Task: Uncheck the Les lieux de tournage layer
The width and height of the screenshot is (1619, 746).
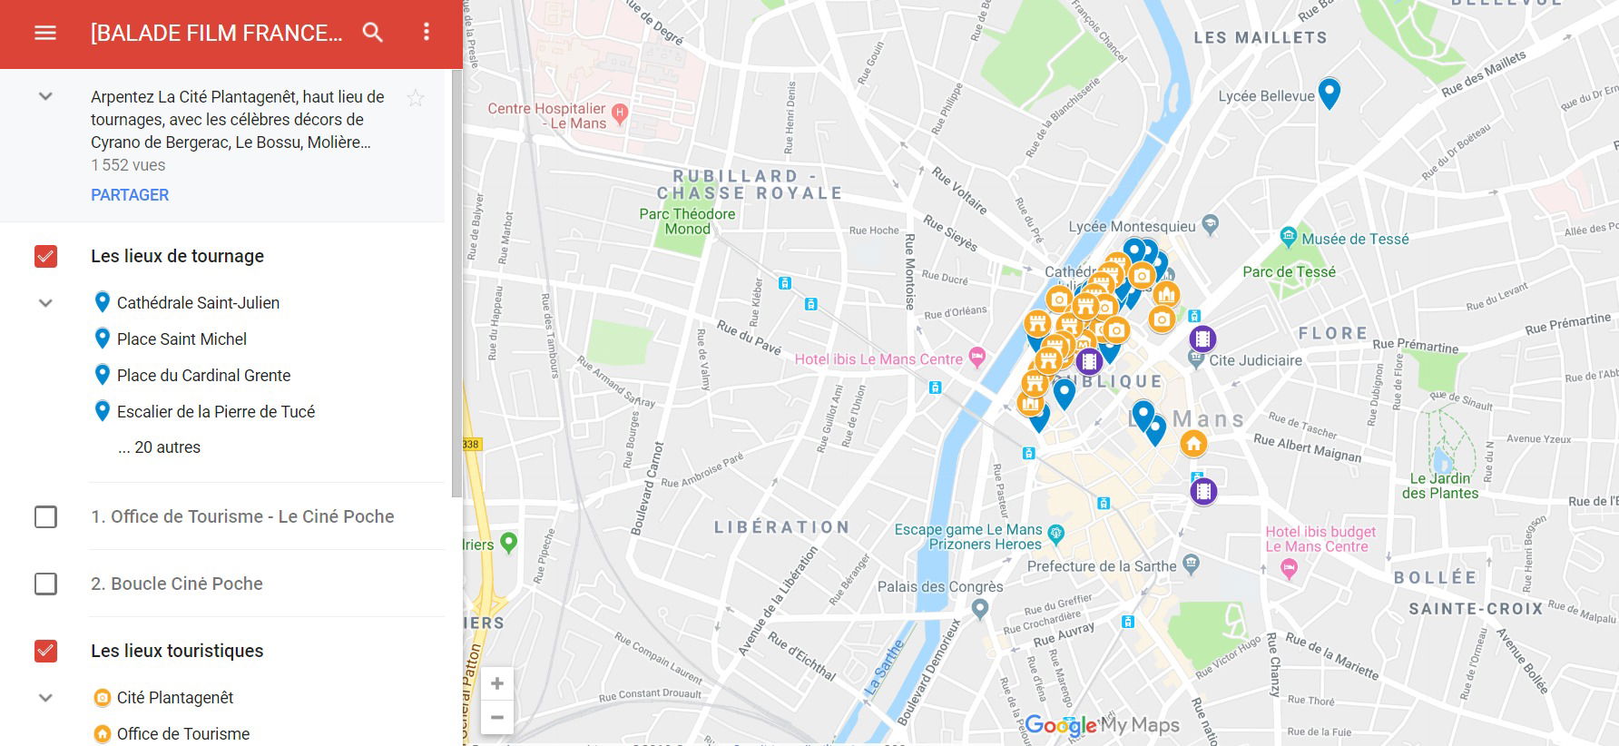Action: coord(45,257)
